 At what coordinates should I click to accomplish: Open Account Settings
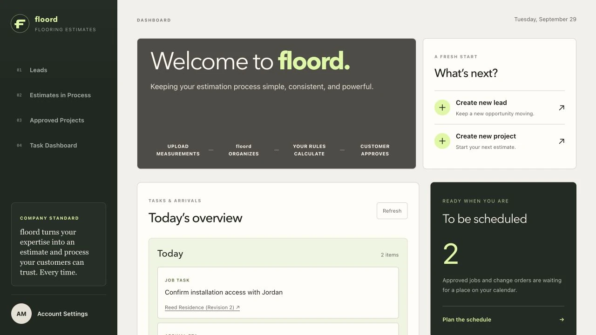62,314
